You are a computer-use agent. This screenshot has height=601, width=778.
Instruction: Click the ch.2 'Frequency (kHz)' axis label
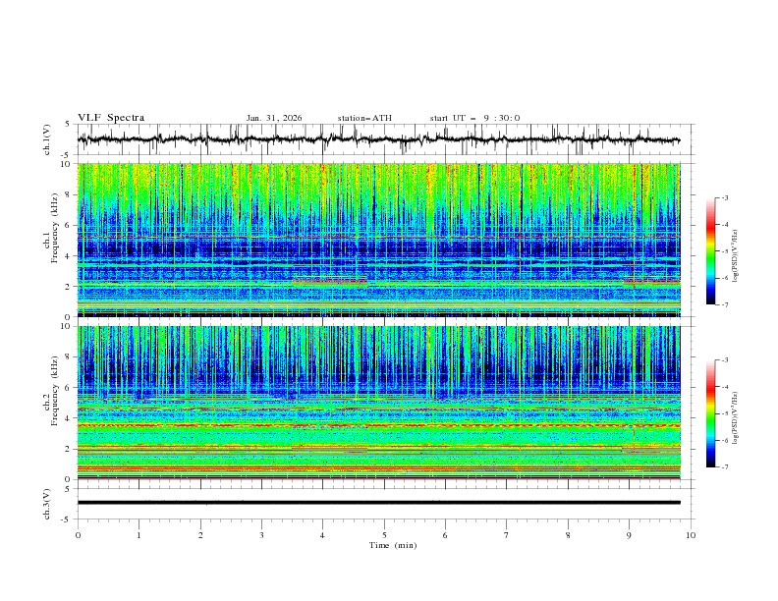[x=55, y=391]
